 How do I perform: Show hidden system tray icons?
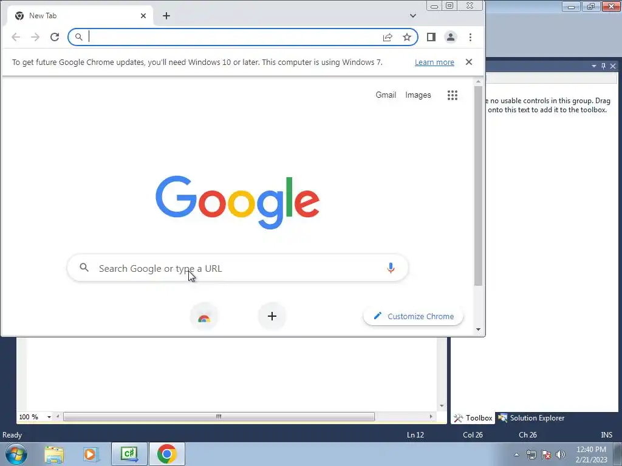tap(516, 454)
